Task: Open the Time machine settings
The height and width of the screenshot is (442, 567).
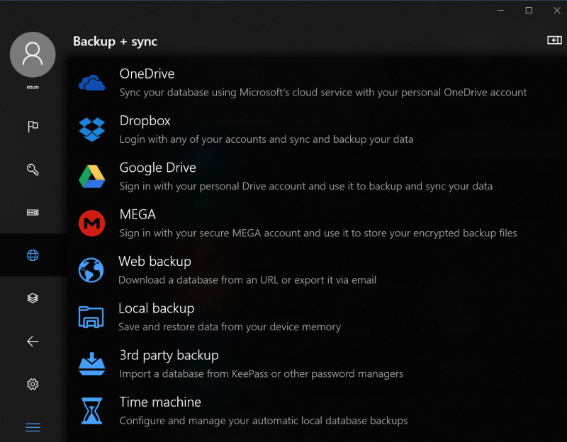Action: coord(317,411)
